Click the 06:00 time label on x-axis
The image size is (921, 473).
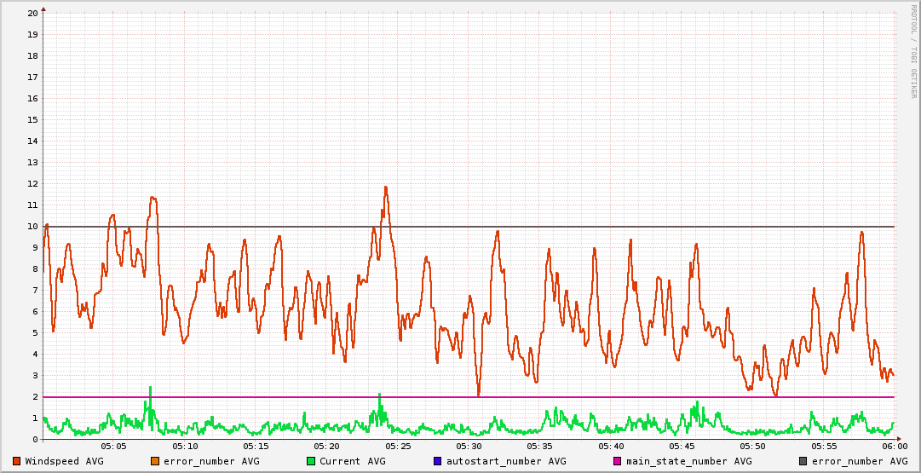pos(894,446)
